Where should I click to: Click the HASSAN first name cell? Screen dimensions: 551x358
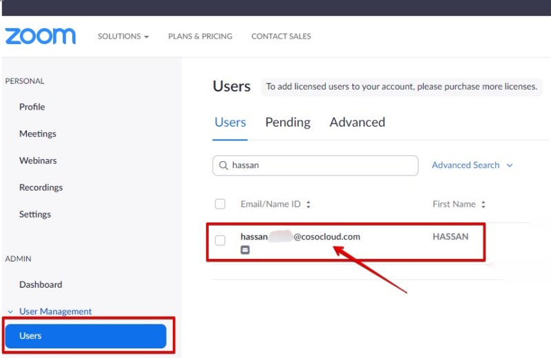(450, 237)
